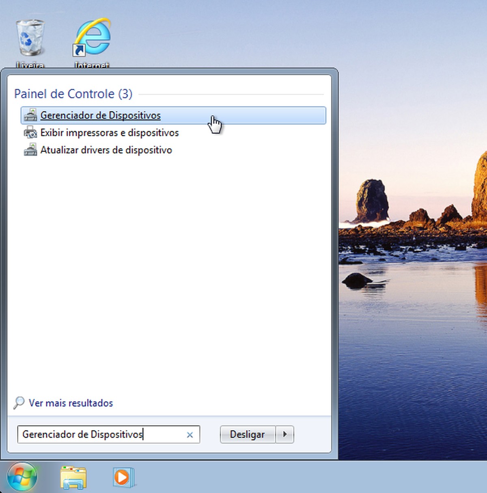Screen dimensions: 487x493
Task: Click the Internet desktop shortcut label
Action: click(x=91, y=64)
